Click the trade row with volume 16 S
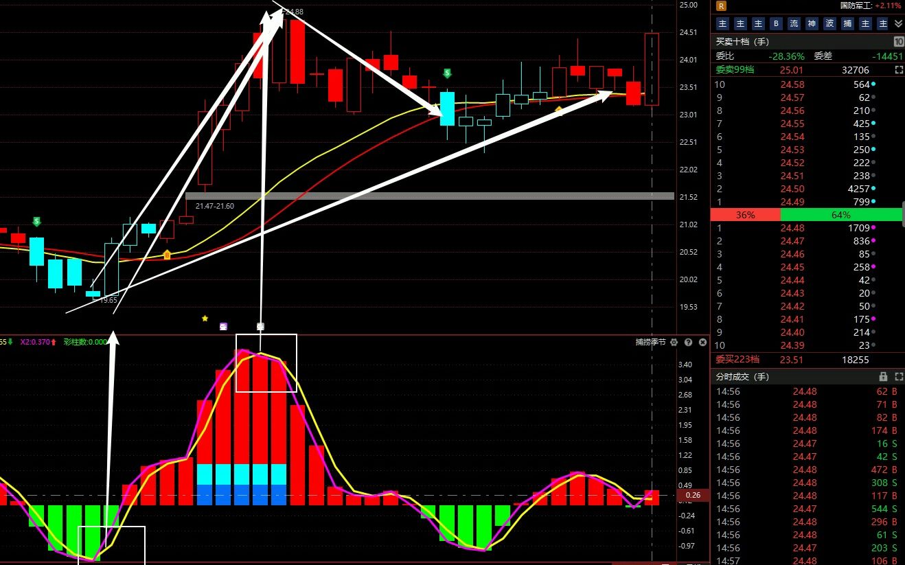 coord(807,443)
